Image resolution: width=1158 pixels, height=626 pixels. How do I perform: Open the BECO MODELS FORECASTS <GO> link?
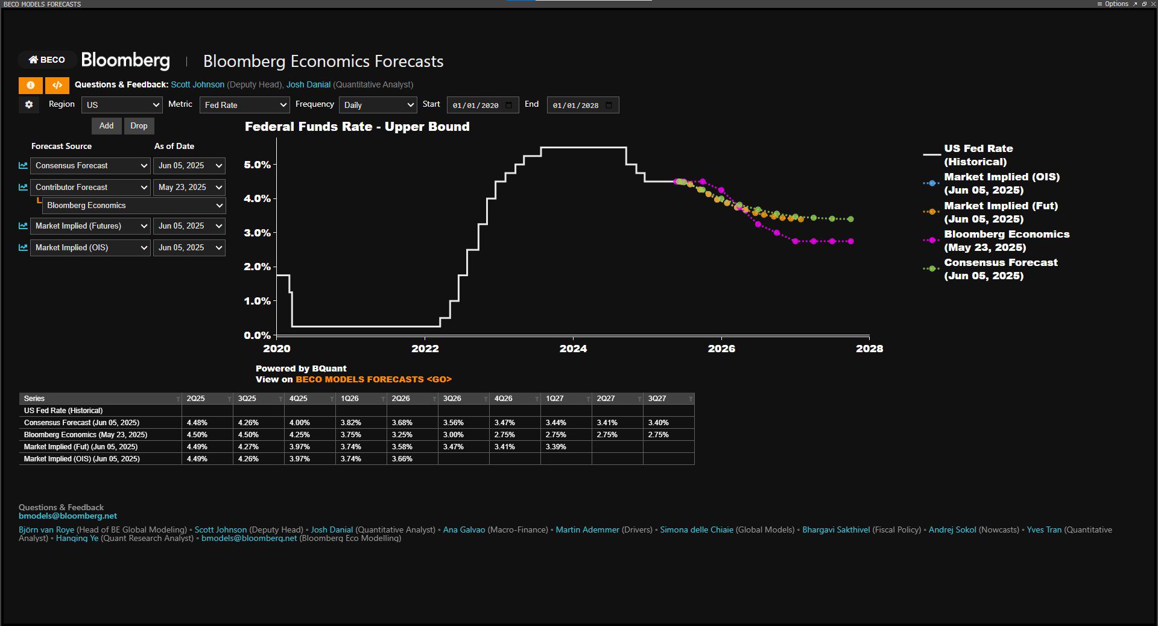tap(373, 379)
